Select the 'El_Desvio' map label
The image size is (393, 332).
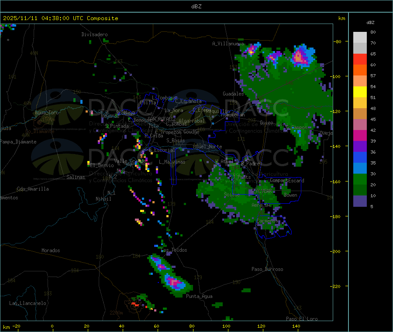[102, 165]
